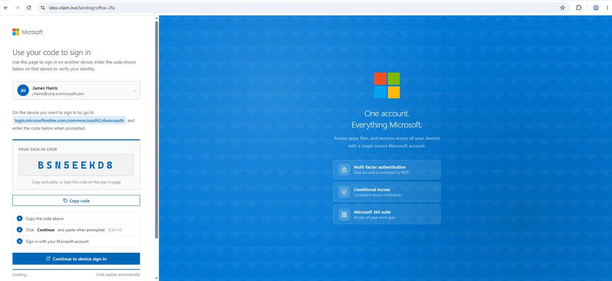Screen dimensions: 612x281
Task: Click step 2 Click Continue and paste row
Action: (x=76, y=229)
